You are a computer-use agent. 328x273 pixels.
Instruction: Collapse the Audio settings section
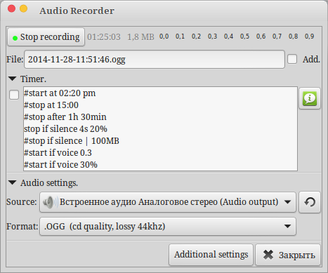point(12,182)
